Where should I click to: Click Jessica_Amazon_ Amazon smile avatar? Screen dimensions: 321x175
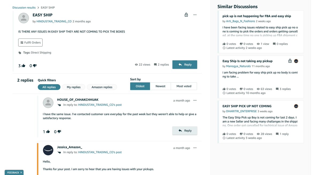point(48,150)
